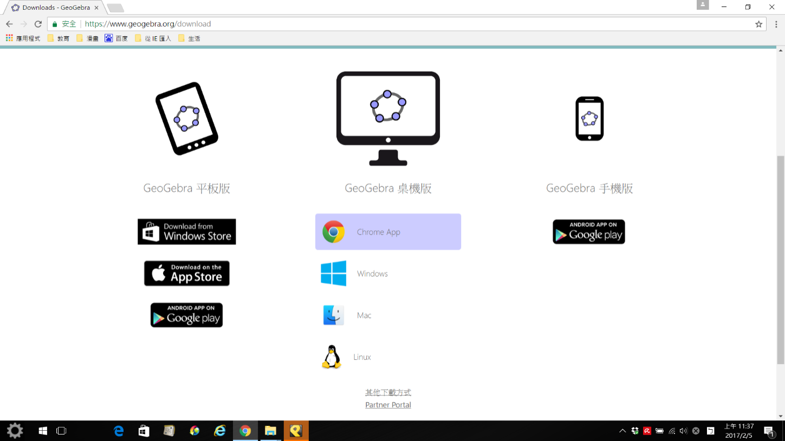Click the GeoGebra 桌機版 heading
The width and height of the screenshot is (785, 441).
pos(388,189)
